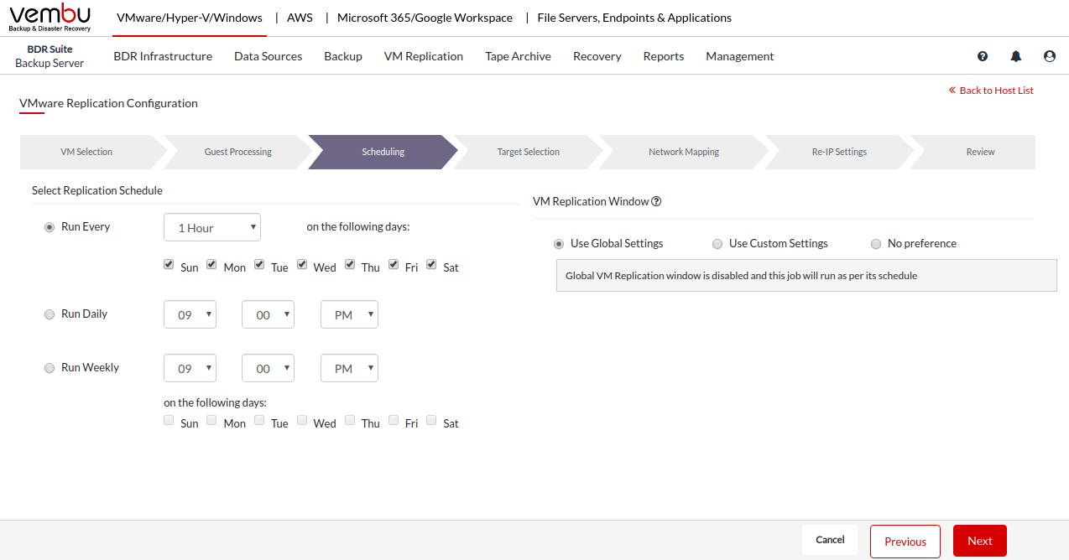Viewport: 1069px width, 560px height.
Task: Open the help question mark icon
Action: click(x=983, y=56)
